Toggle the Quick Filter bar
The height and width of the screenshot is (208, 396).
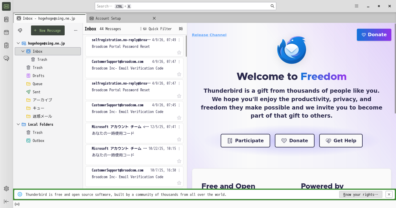(157, 29)
